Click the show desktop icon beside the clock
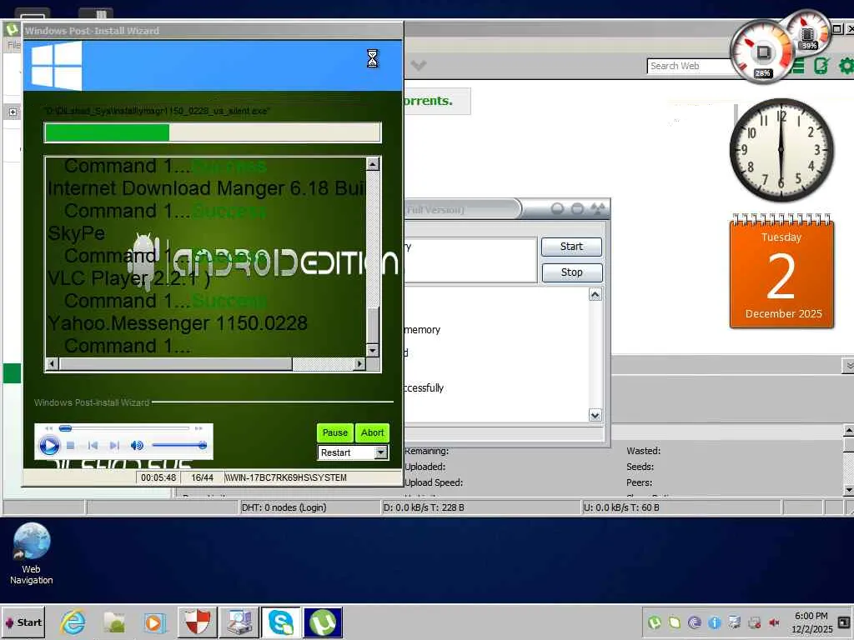Image resolution: width=854 pixels, height=640 pixels. pos(844,622)
